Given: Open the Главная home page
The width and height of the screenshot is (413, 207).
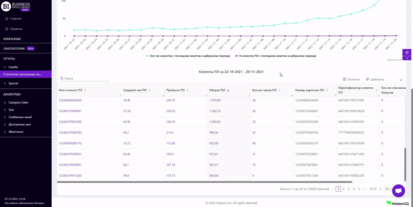Looking at the screenshot, I should 16,19.
